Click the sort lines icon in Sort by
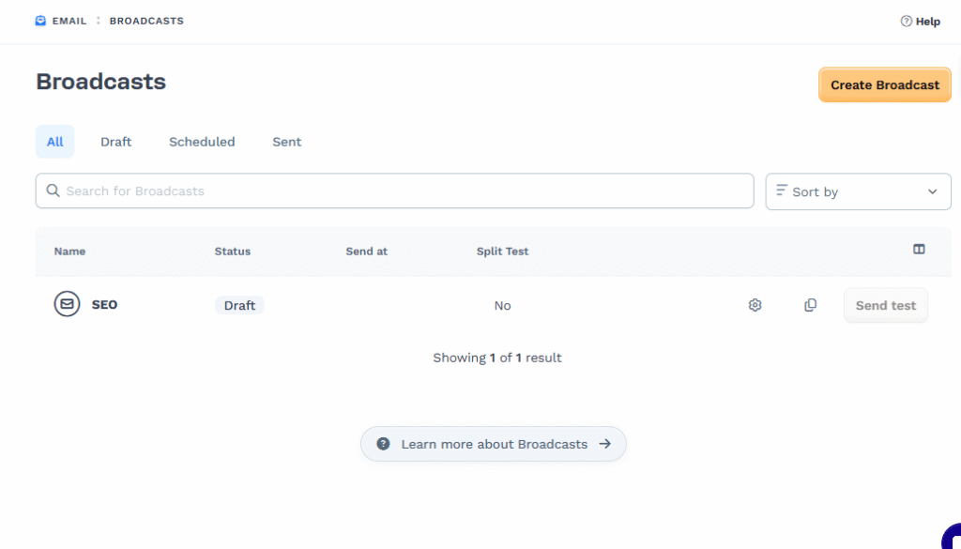Image resolution: width=961 pixels, height=549 pixels. pyautogui.click(x=782, y=191)
